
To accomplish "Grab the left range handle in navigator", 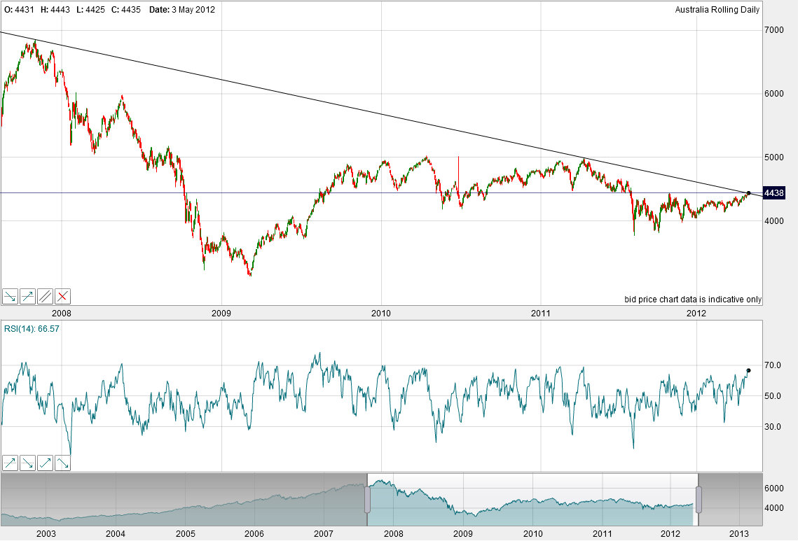I will pyautogui.click(x=366, y=499).
